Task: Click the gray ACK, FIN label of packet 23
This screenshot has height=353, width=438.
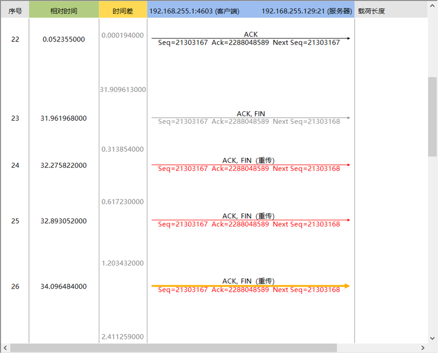Action: tap(251, 114)
